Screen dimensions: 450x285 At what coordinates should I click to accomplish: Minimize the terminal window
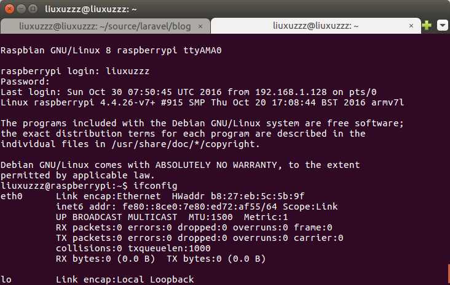tap(22, 9)
